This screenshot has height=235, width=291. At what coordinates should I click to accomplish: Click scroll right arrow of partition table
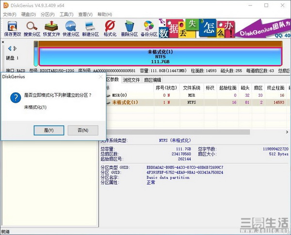(287, 132)
